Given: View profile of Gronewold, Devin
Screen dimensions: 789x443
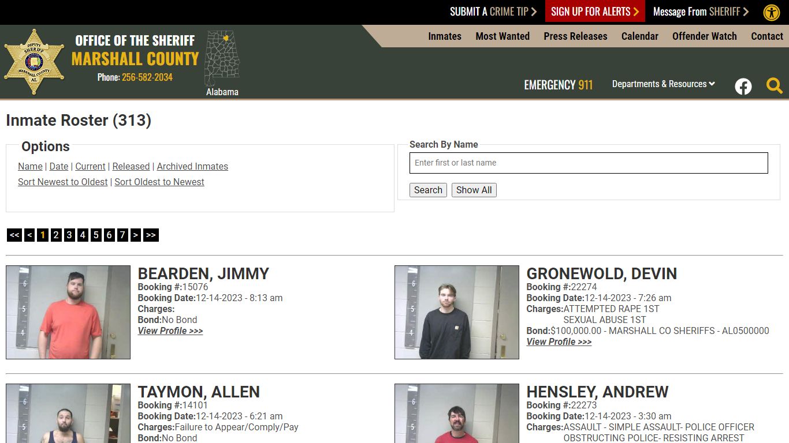Looking at the screenshot, I should [x=559, y=341].
